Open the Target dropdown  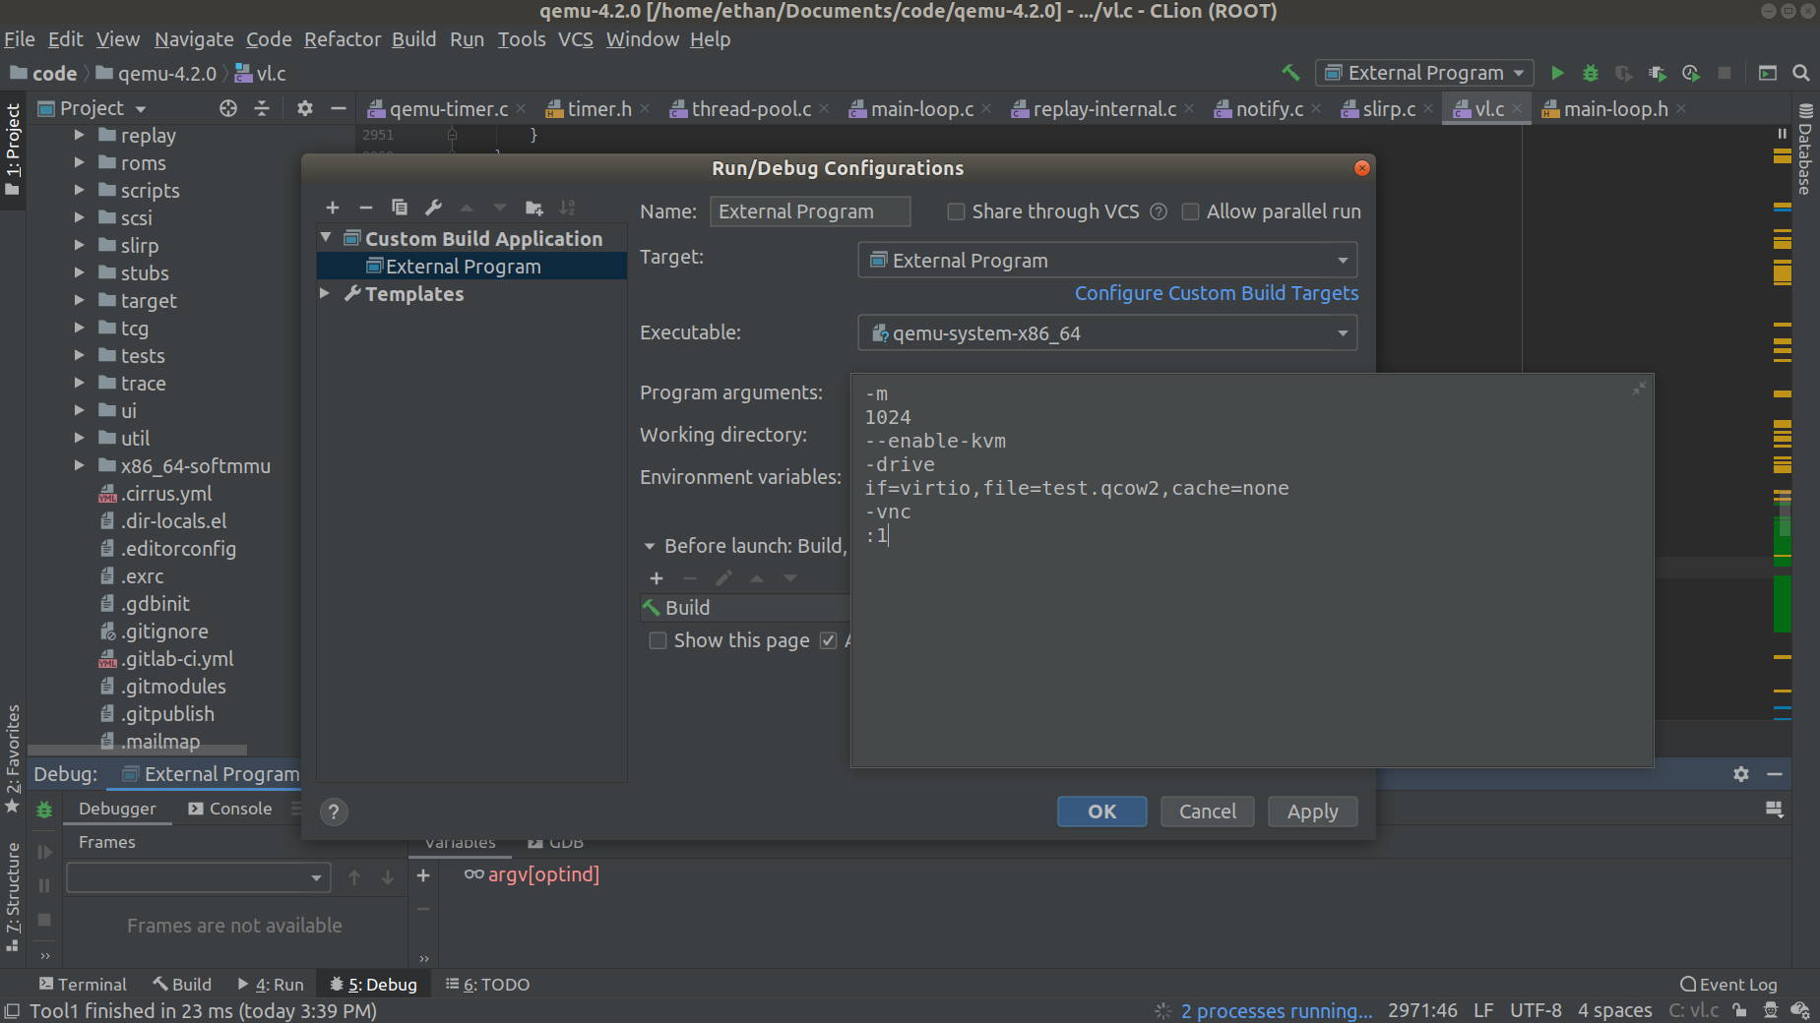click(1107, 261)
